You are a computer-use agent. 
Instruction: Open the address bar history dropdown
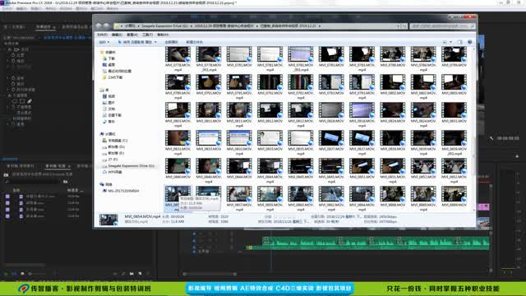click(x=398, y=25)
